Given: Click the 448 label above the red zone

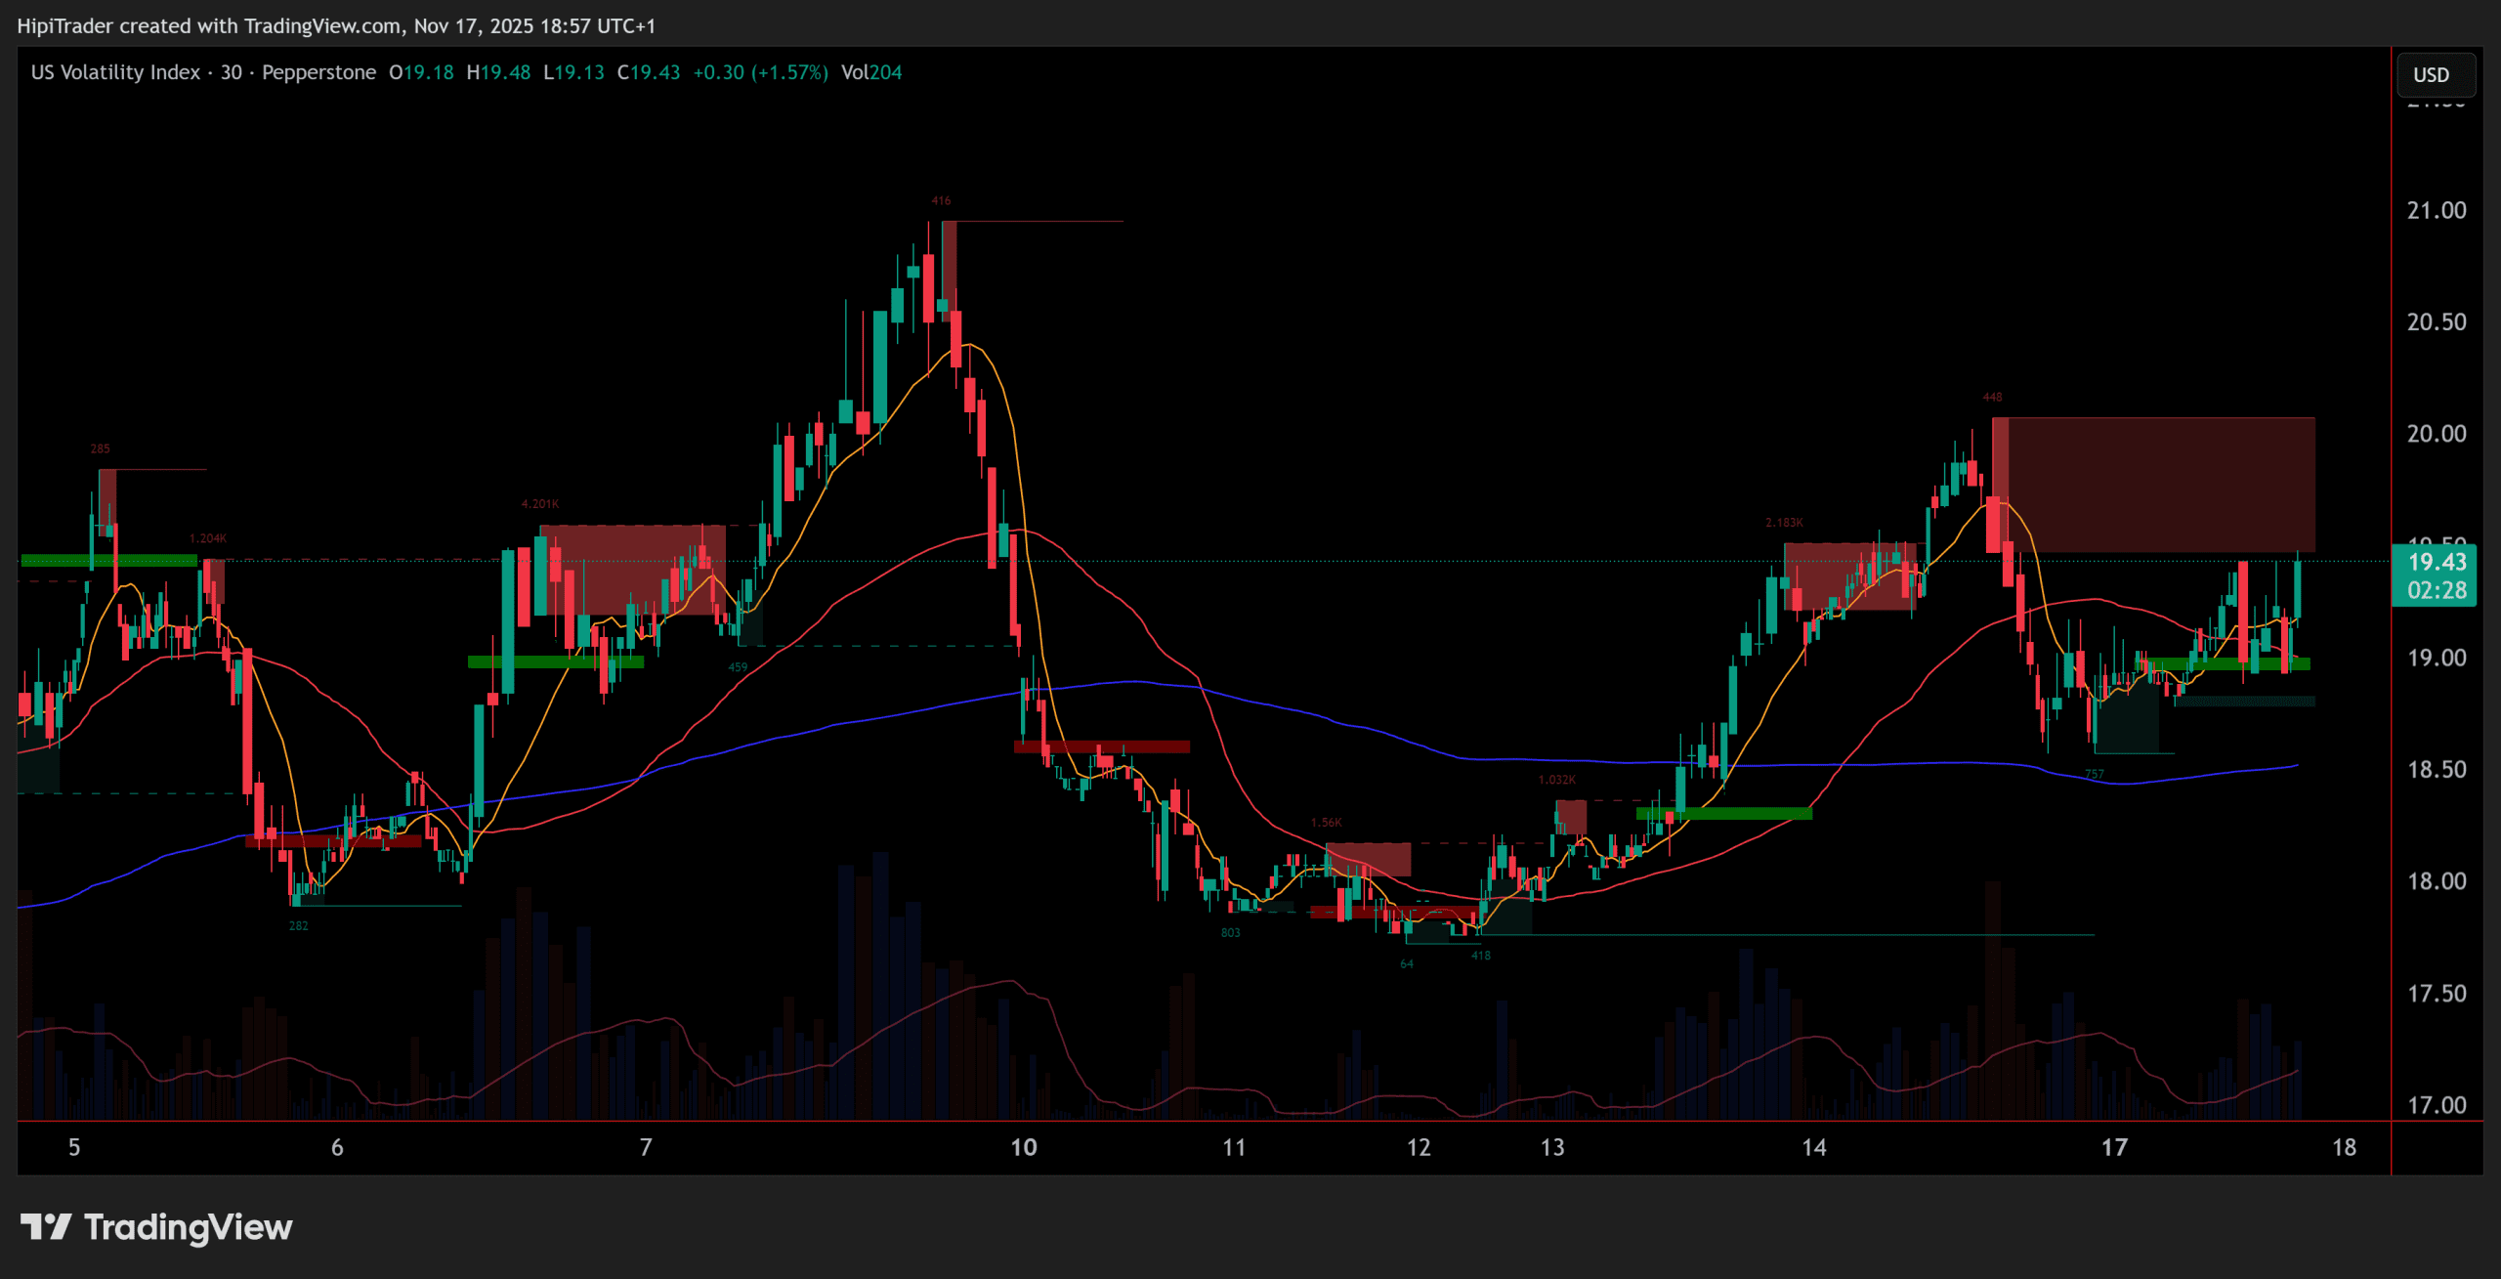Looking at the screenshot, I should point(1992,397).
